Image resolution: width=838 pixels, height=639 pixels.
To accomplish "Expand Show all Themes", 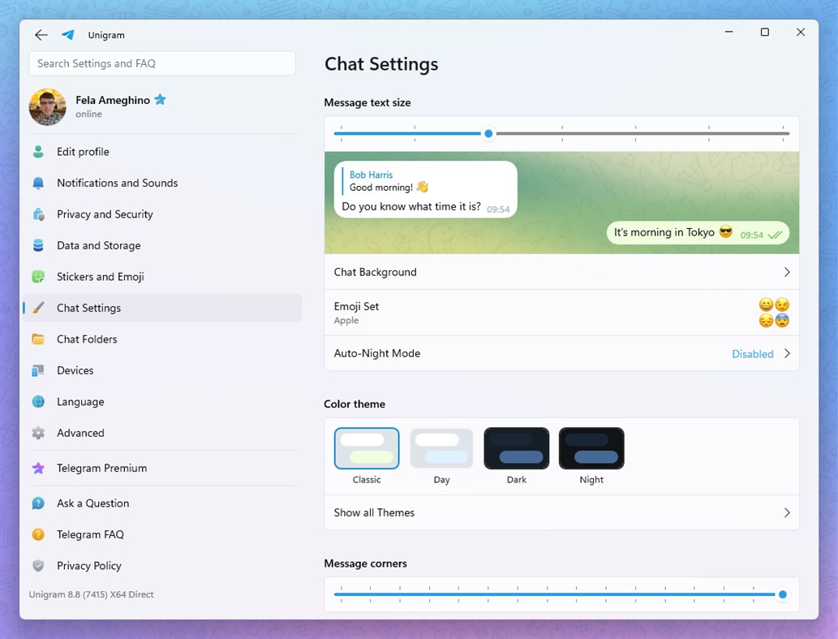I will coord(561,512).
